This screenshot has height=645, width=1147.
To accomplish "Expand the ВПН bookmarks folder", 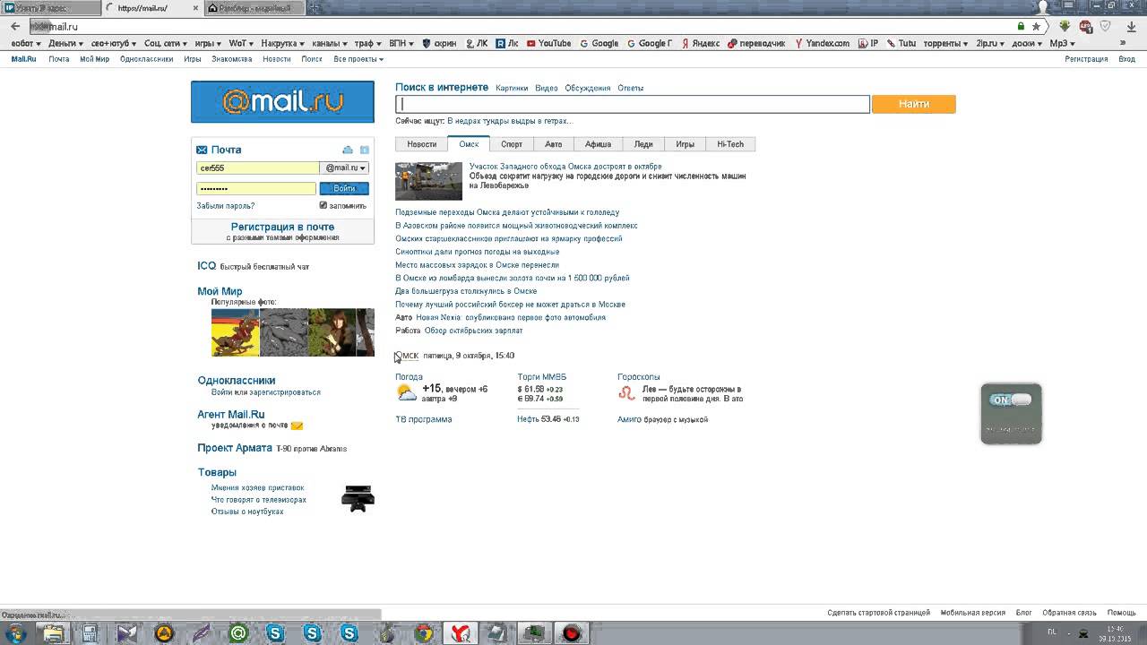I will tap(401, 43).
